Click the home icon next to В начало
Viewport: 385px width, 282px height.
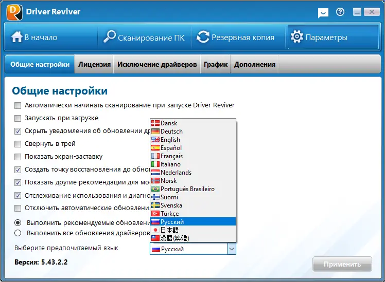(16, 37)
